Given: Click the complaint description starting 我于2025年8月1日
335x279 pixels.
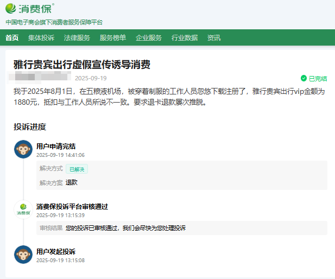Looking at the screenshot, I should pyautogui.click(x=169, y=97).
